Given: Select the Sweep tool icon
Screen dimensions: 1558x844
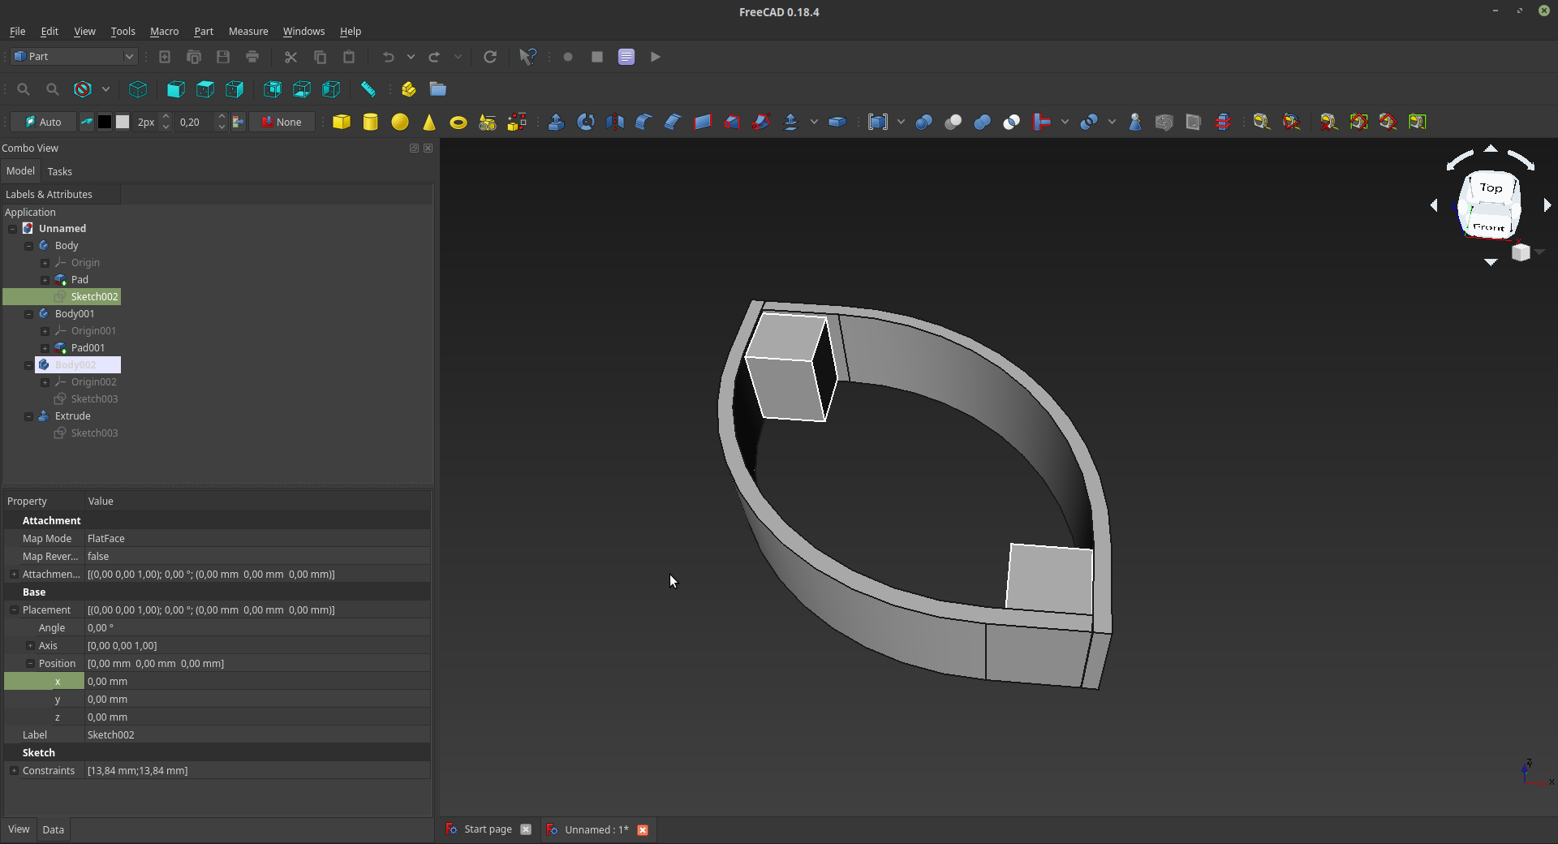Looking at the screenshot, I should point(760,122).
